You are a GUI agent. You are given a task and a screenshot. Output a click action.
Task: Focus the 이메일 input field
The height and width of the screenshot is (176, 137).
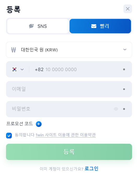point(69,89)
